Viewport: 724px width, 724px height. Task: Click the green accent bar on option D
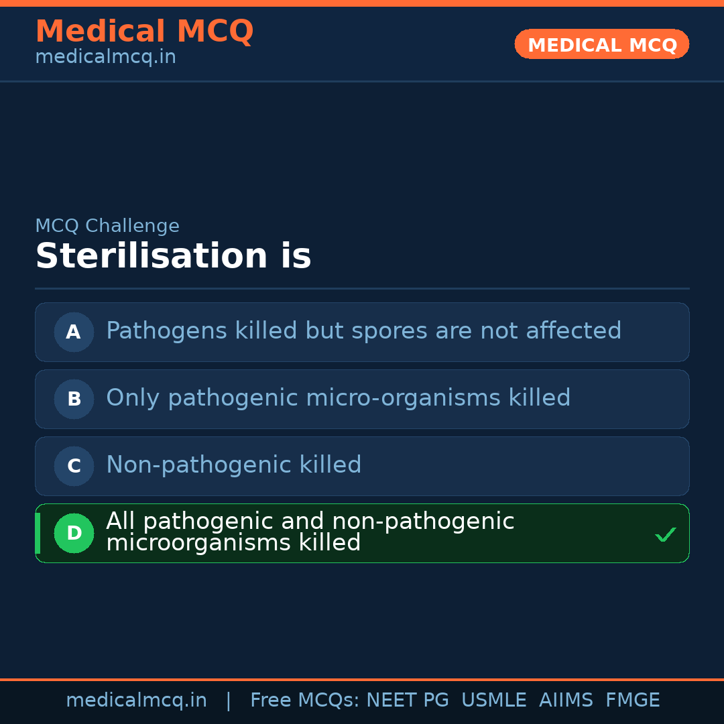pyautogui.click(x=38, y=533)
